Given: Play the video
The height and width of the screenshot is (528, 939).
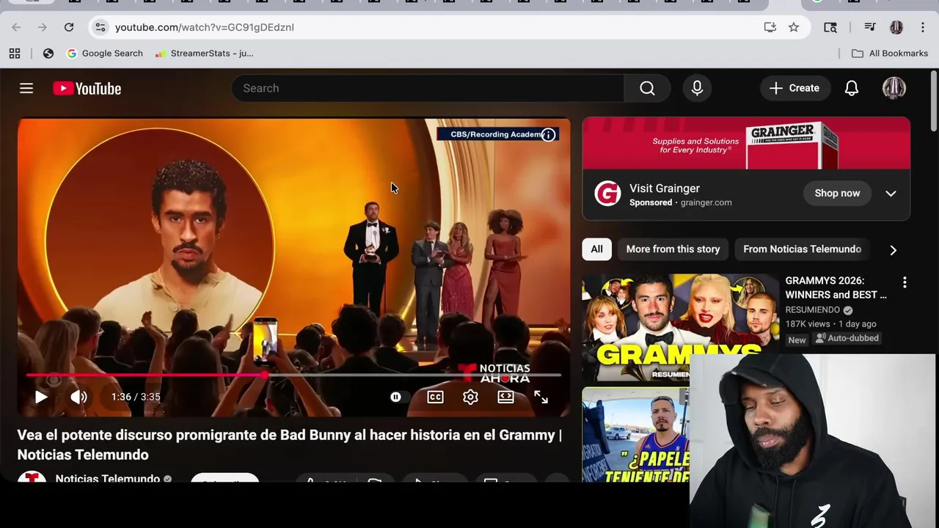Looking at the screenshot, I should (x=41, y=397).
